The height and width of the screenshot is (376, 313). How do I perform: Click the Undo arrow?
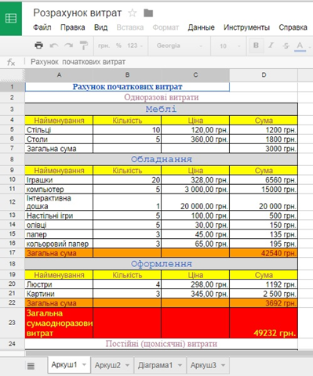(x=54, y=45)
